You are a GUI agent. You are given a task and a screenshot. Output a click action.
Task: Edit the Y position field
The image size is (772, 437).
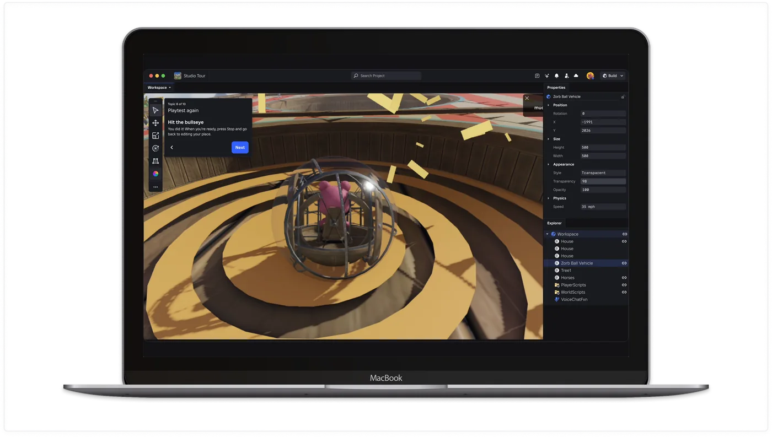pos(603,131)
